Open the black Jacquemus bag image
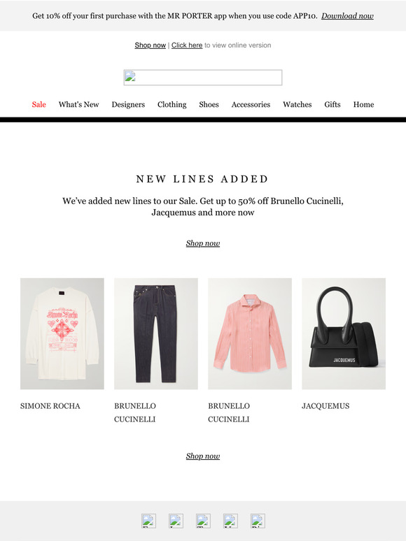The height and width of the screenshot is (541, 406). [344, 333]
